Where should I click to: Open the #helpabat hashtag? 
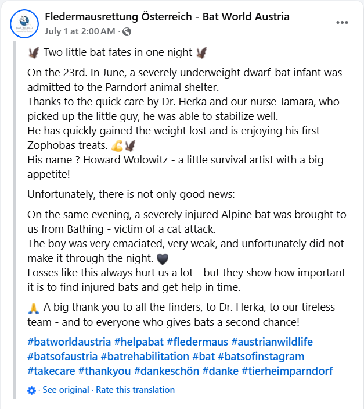(139, 342)
